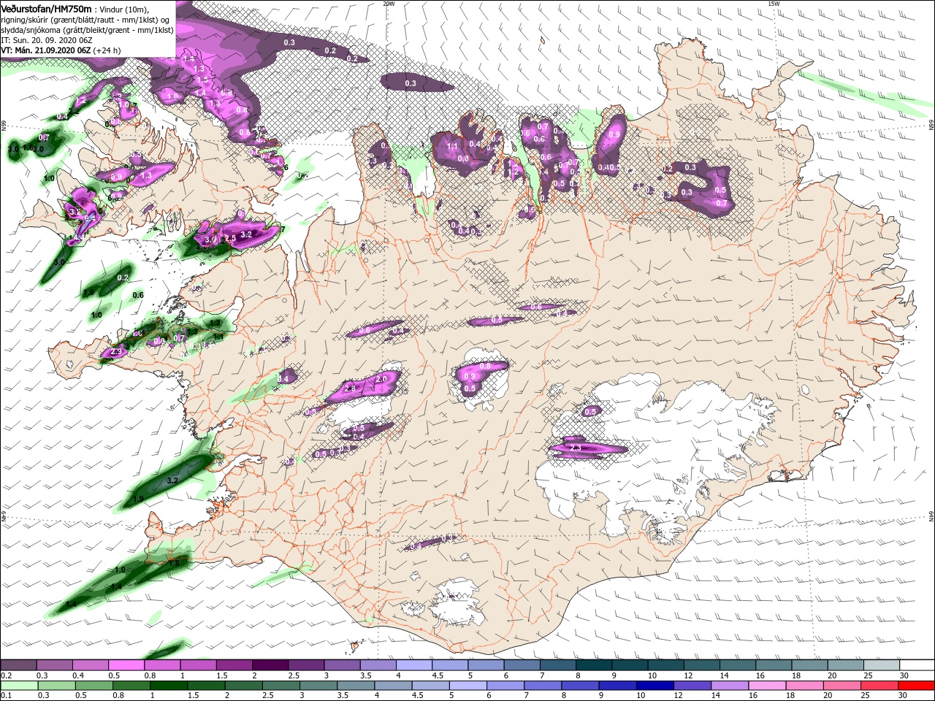The width and height of the screenshot is (935, 701).
Task: Click the '2.9' precipitation value on map
Action: [x=115, y=352]
